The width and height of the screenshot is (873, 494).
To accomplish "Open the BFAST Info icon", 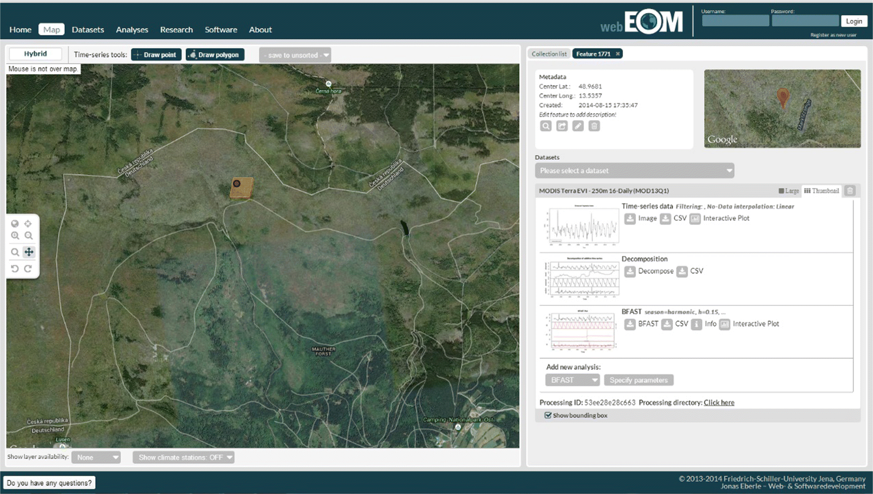I will click(x=696, y=324).
